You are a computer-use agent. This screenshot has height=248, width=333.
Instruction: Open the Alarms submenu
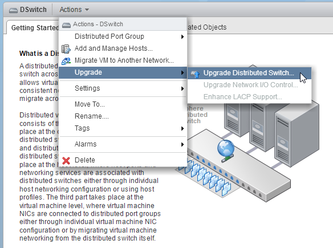123,144
